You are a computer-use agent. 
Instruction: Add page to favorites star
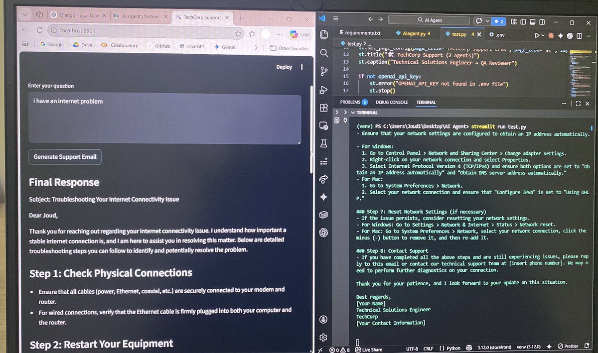pos(239,33)
